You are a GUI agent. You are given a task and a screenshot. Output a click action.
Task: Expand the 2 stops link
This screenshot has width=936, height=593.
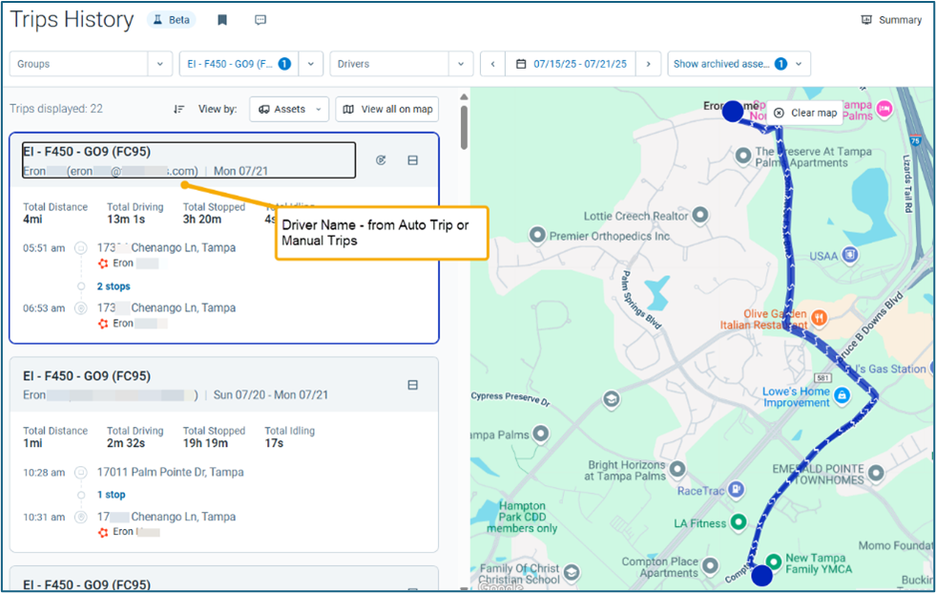click(x=114, y=286)
